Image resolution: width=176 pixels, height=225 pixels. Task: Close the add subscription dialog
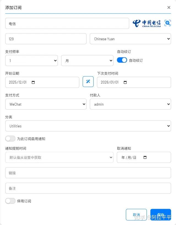click(169, 7)
